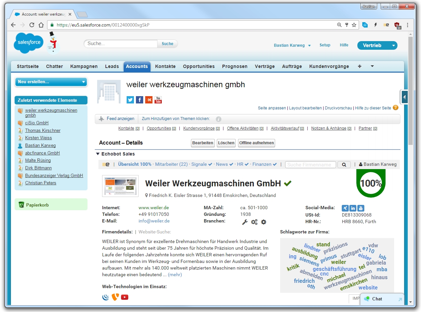Open the Bastian Karweg user menu
Viewport: 421px width, 312px height.
click(292, 45)
